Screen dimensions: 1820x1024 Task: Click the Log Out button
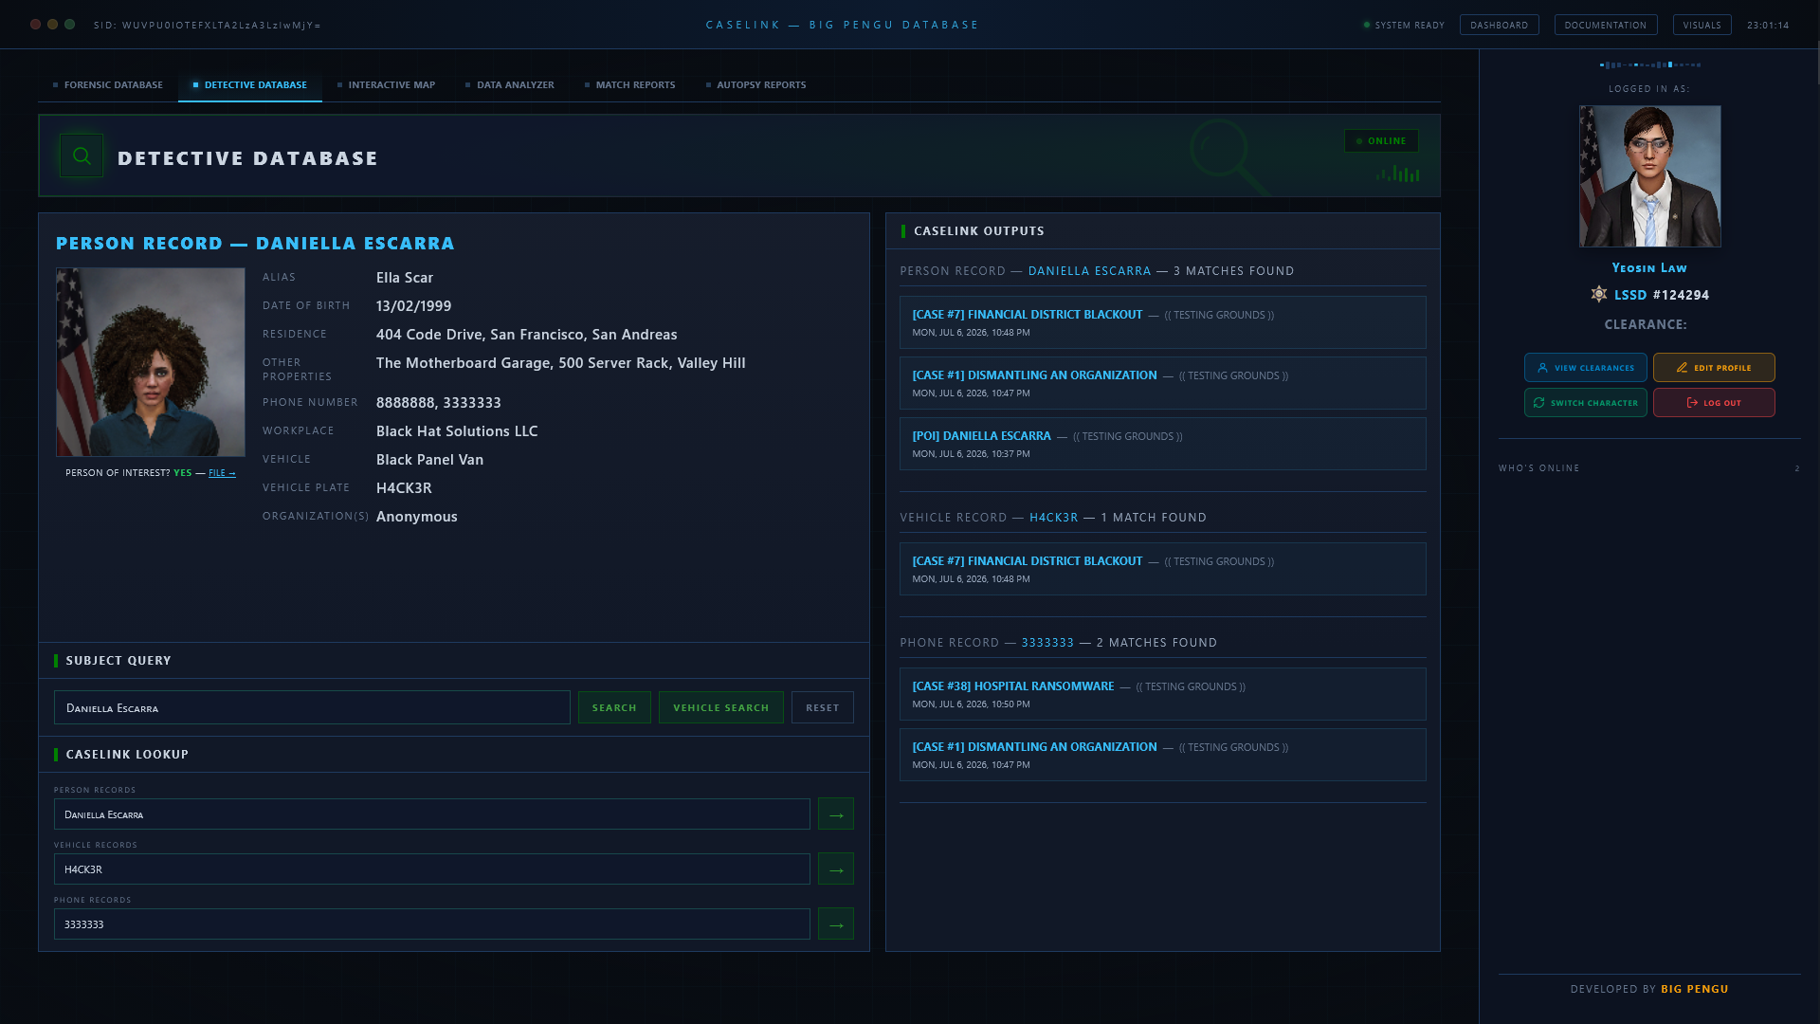[x=1714, y=403]
